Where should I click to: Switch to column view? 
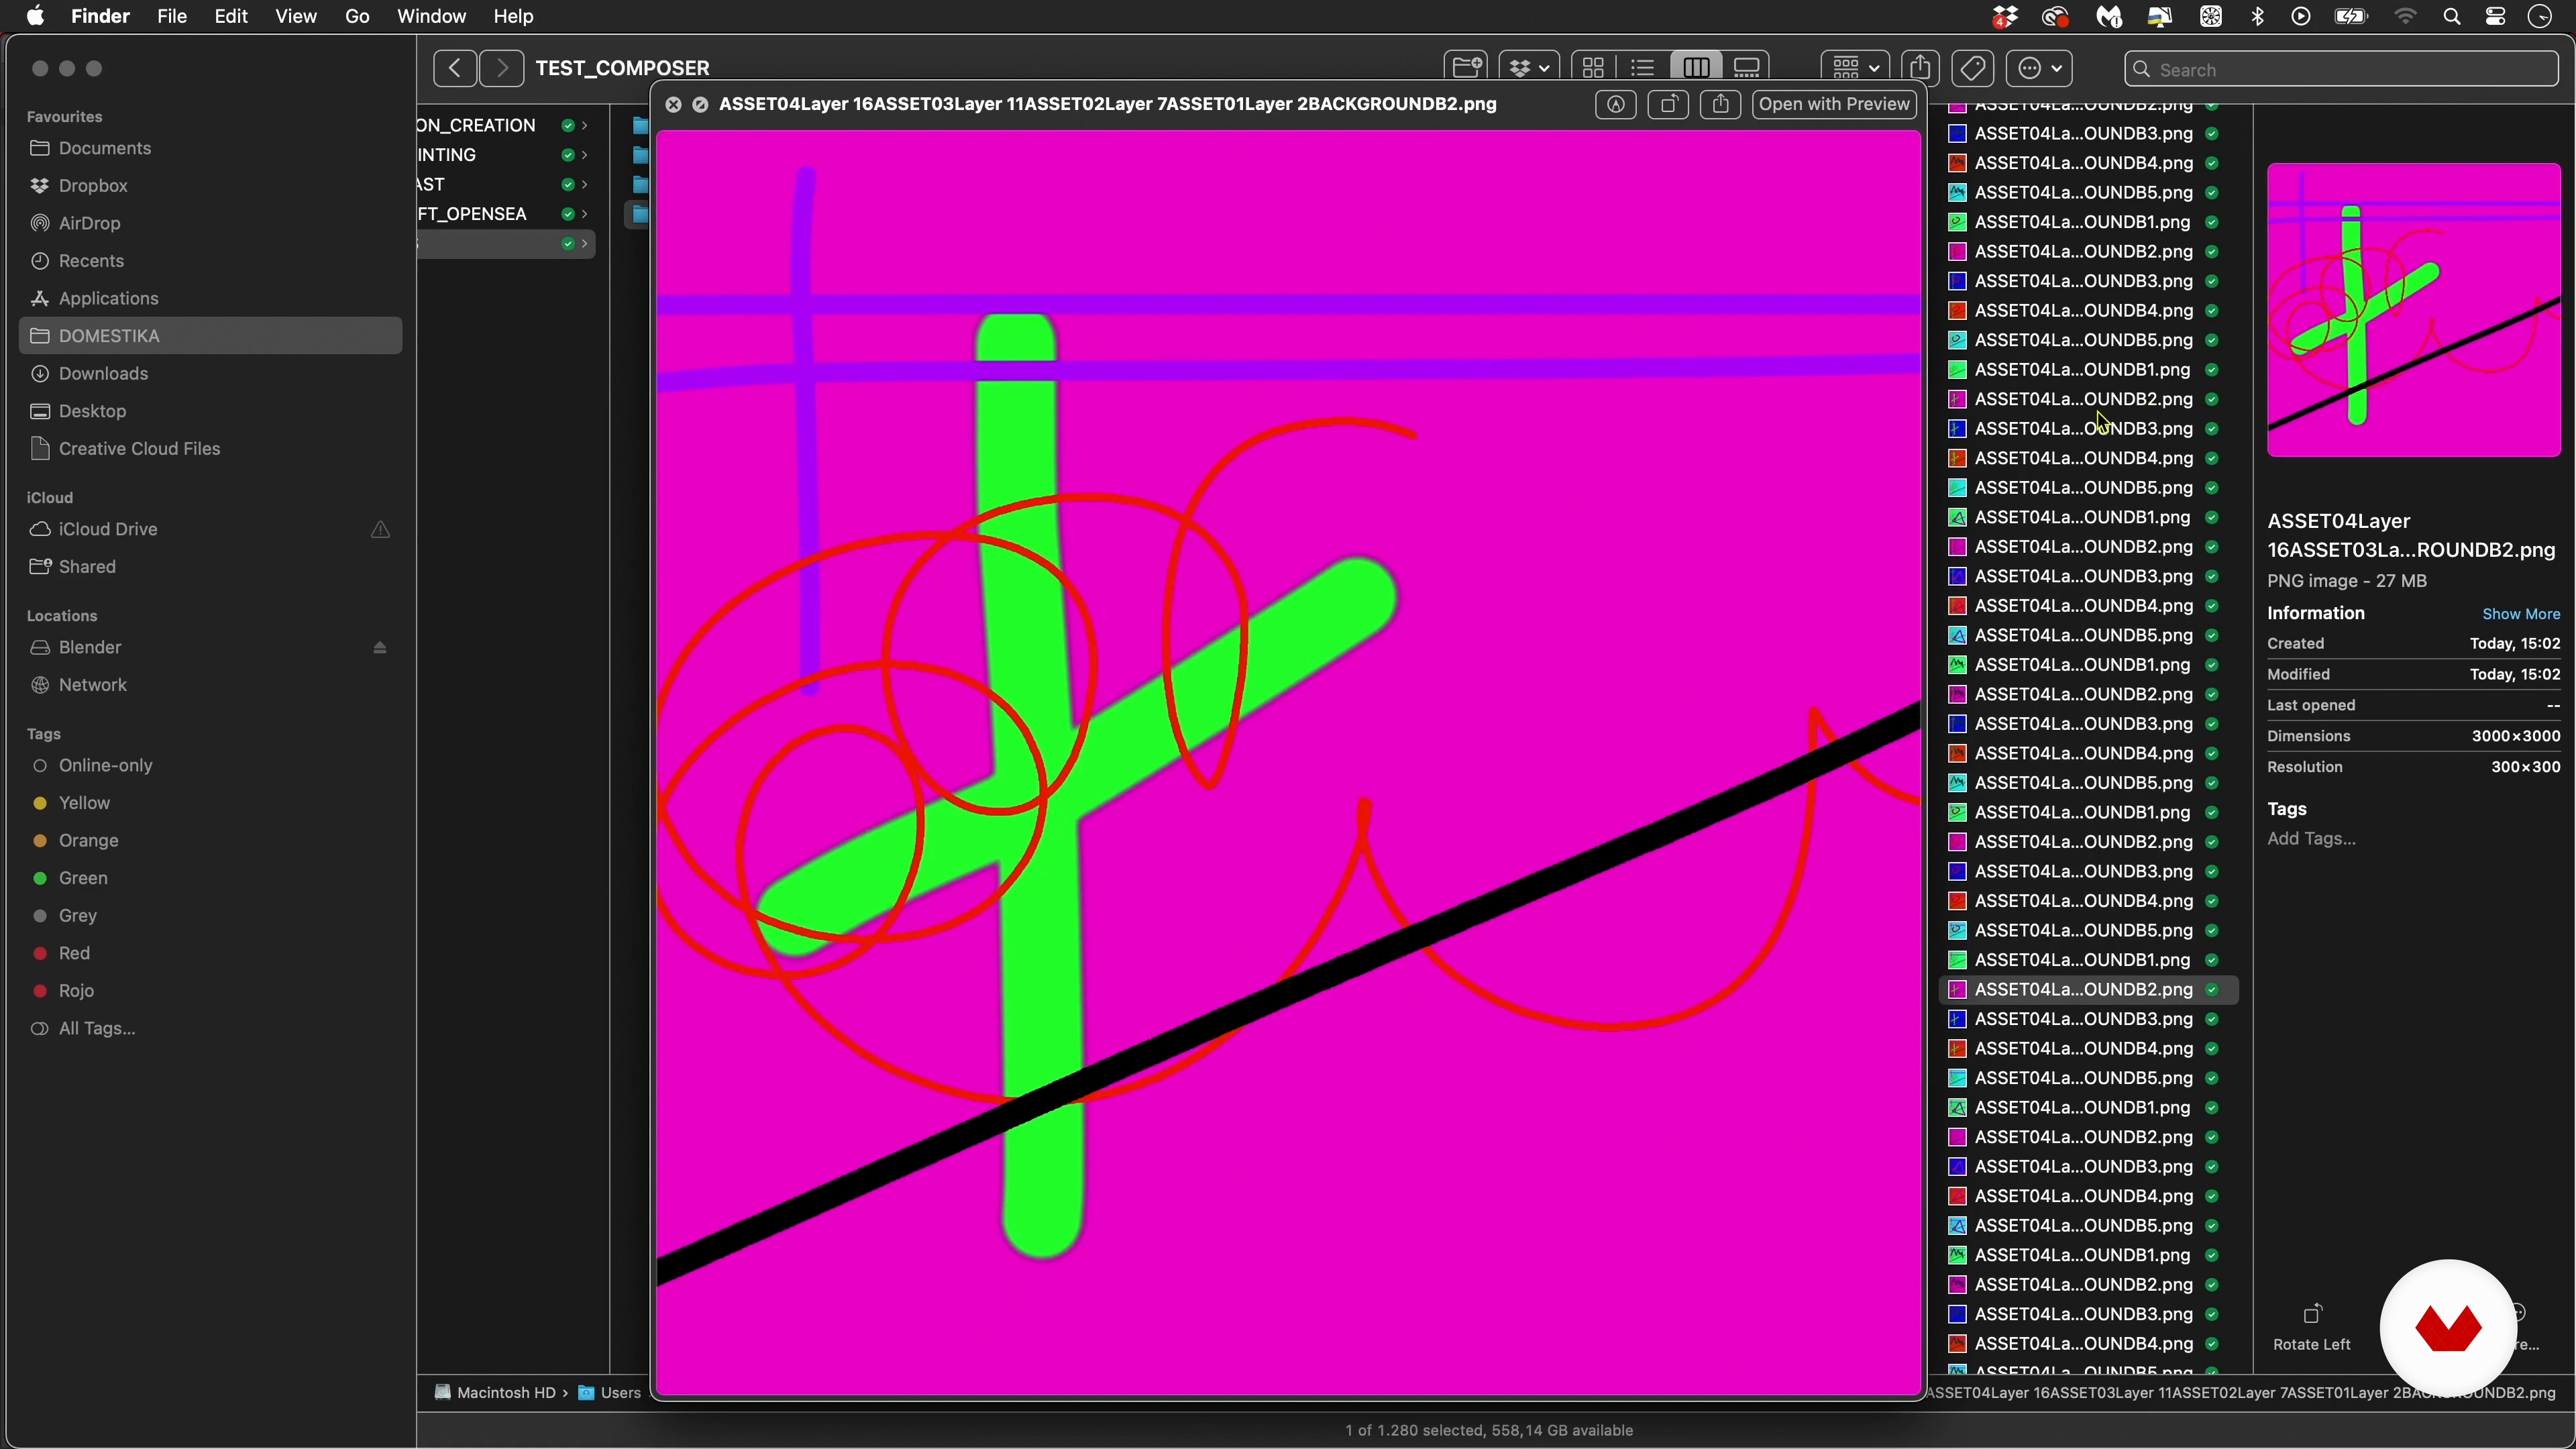tap(1695, 68)
